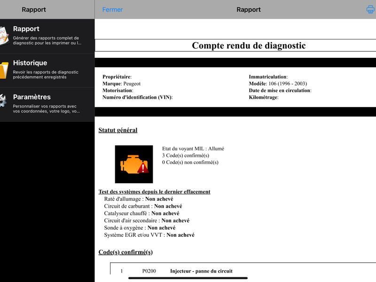Open the Paramètres menu entry

(47, 104)
